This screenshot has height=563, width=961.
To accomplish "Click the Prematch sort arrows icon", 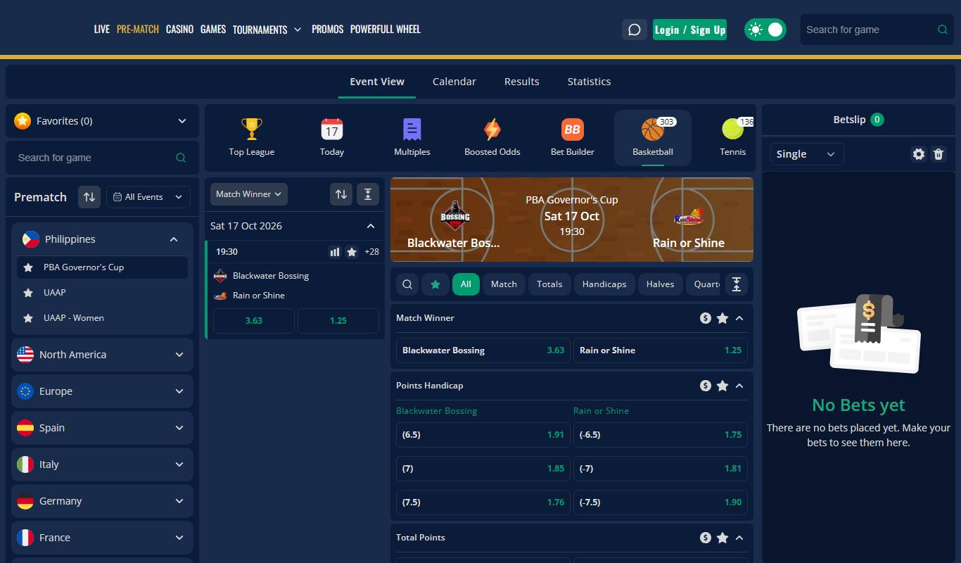I will click(89, 197).
